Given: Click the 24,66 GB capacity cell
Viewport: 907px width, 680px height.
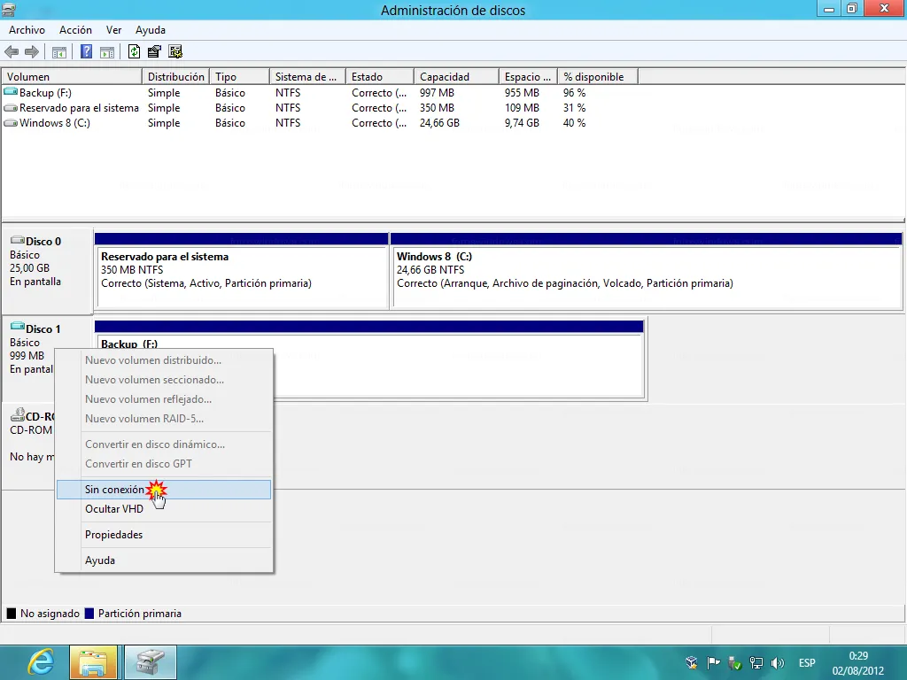Looking at the screenshot, I should coord(439,122).
